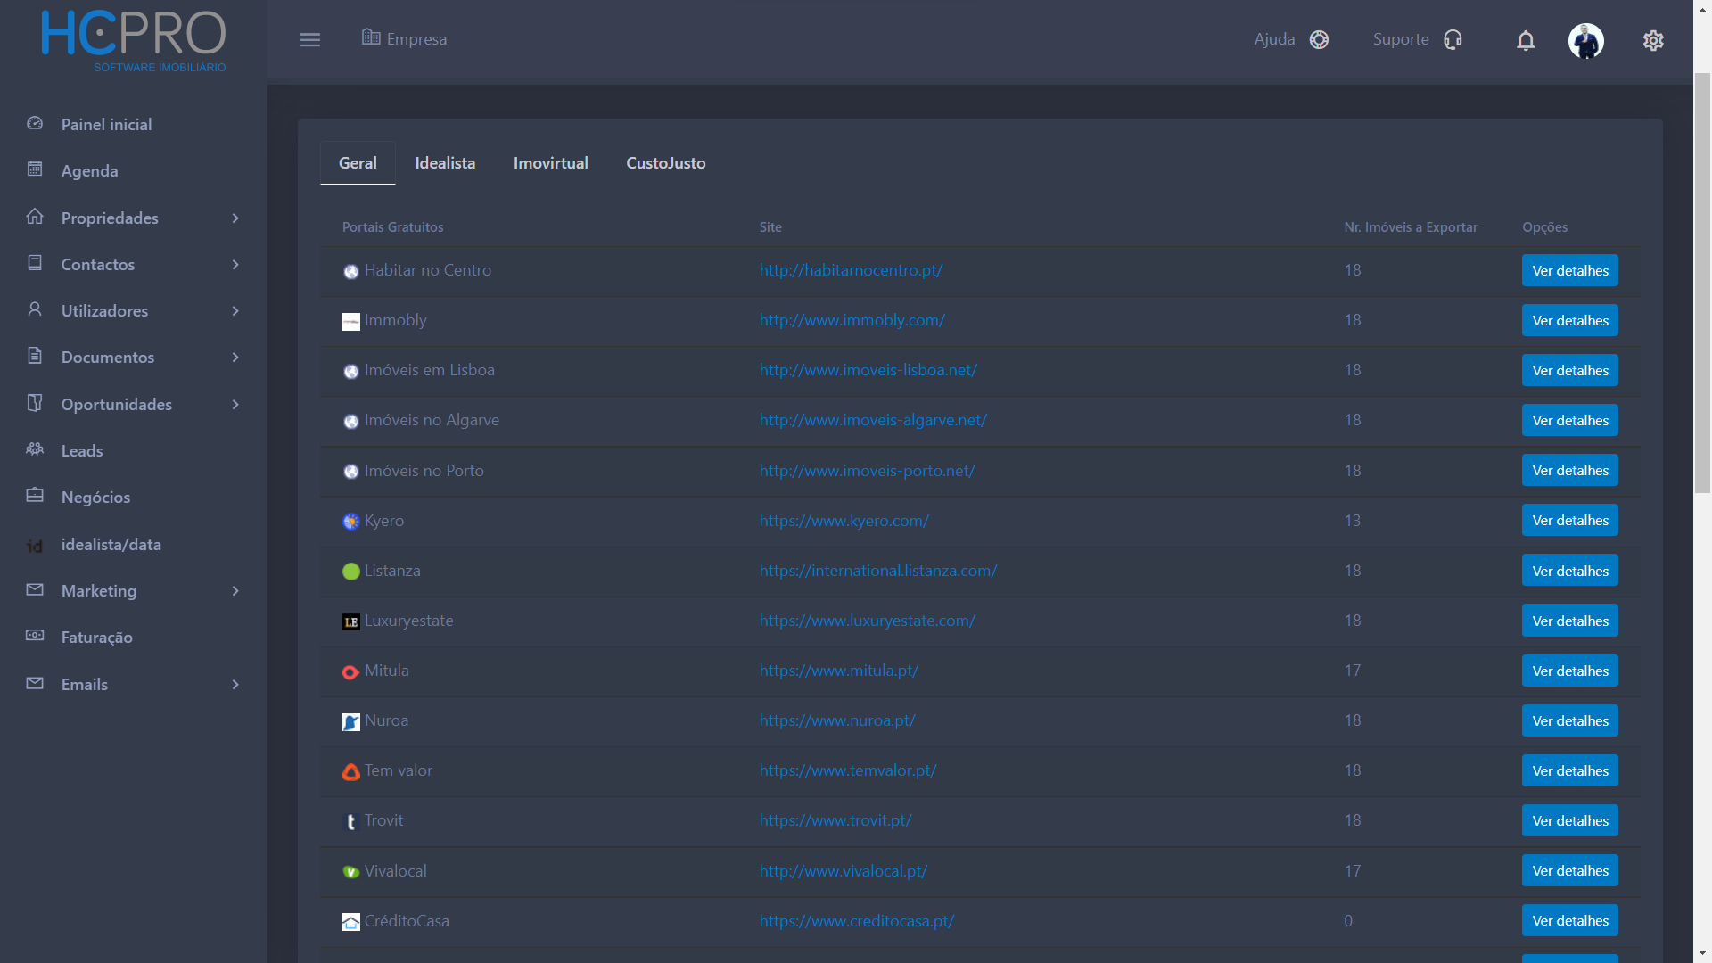Open the habitarnocentro.pt link

(x=851, y=270)
